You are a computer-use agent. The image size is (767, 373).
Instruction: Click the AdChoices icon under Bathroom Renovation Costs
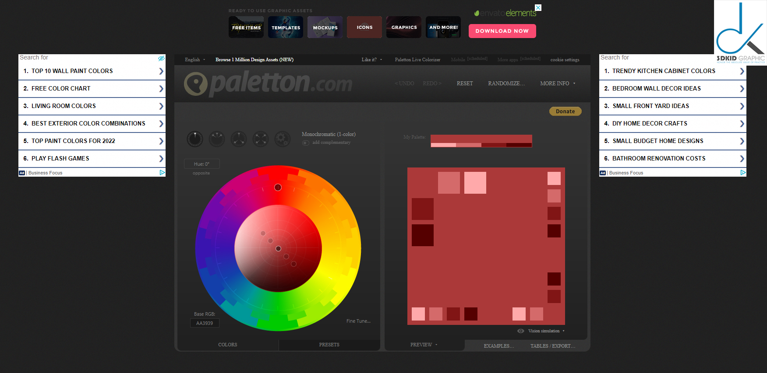pos(743,173)
